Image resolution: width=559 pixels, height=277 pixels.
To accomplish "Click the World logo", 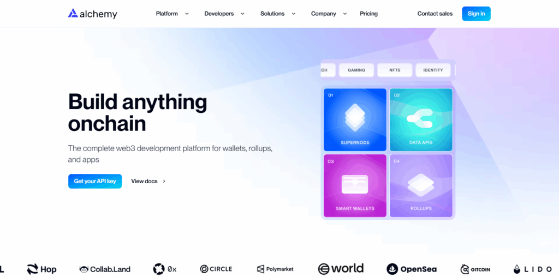I will (x=341, y=269).
